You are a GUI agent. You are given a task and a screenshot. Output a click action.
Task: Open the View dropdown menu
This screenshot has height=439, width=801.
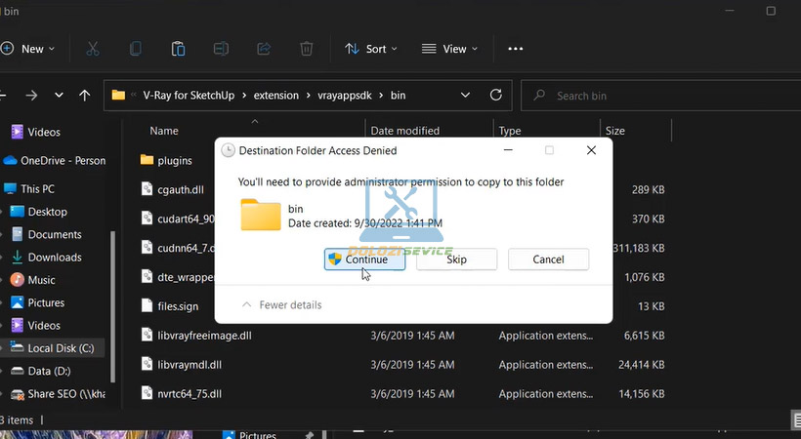(x=449, y=49)
